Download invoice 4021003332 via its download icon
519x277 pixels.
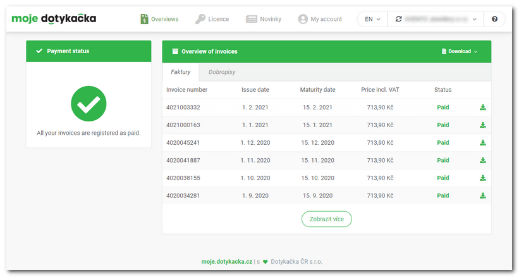(x=483, y=108)
